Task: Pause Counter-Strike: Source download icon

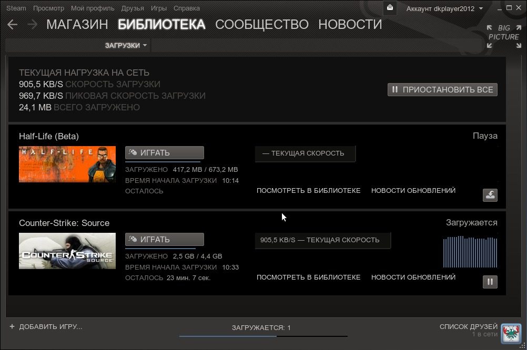Action: coord(490,282)
